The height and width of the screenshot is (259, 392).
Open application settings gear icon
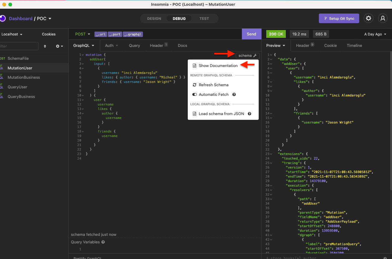coord(369,18)
